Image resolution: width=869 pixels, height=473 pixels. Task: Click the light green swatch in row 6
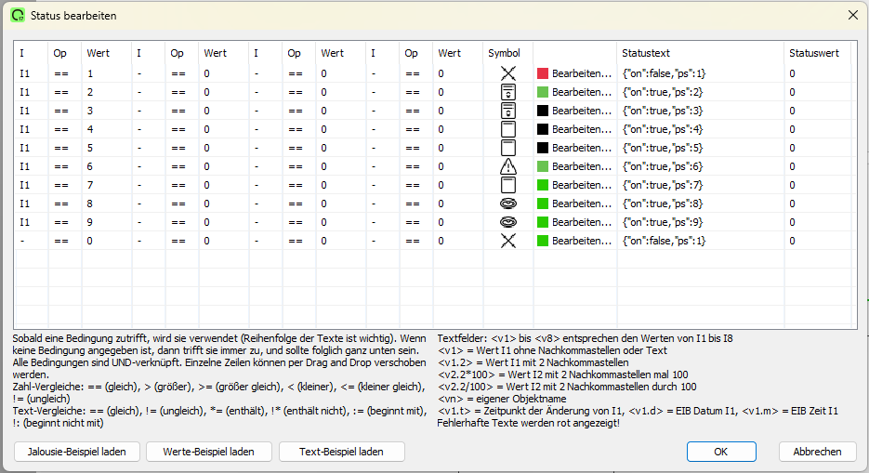pos(543,166)
